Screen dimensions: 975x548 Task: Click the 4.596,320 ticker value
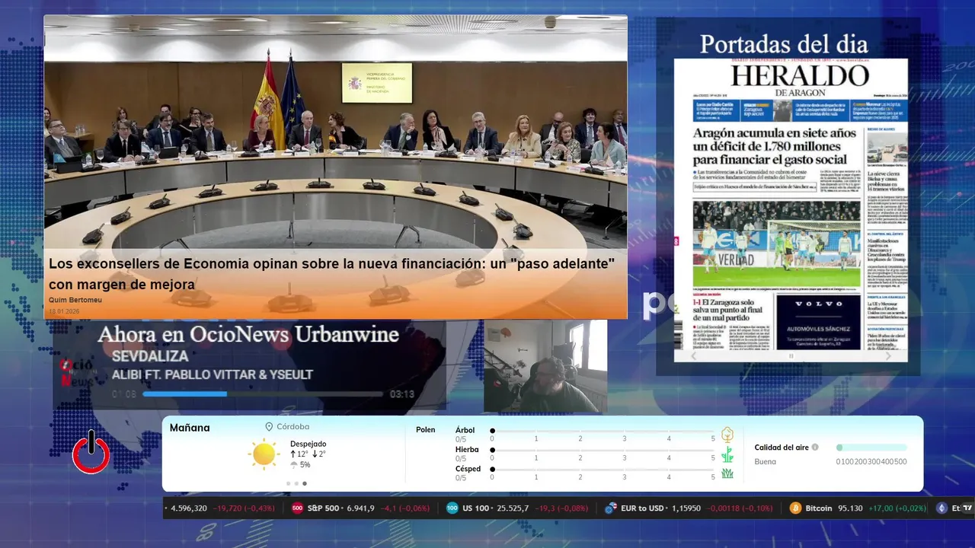coord(189,508)
